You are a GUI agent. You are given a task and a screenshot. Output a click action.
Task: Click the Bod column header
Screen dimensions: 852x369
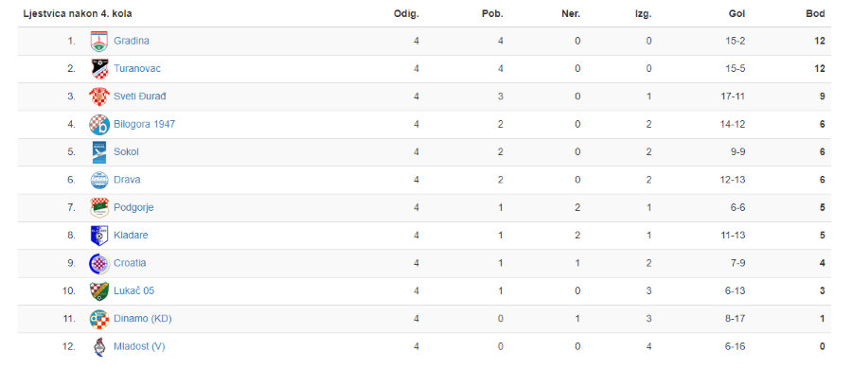(815, 13)
